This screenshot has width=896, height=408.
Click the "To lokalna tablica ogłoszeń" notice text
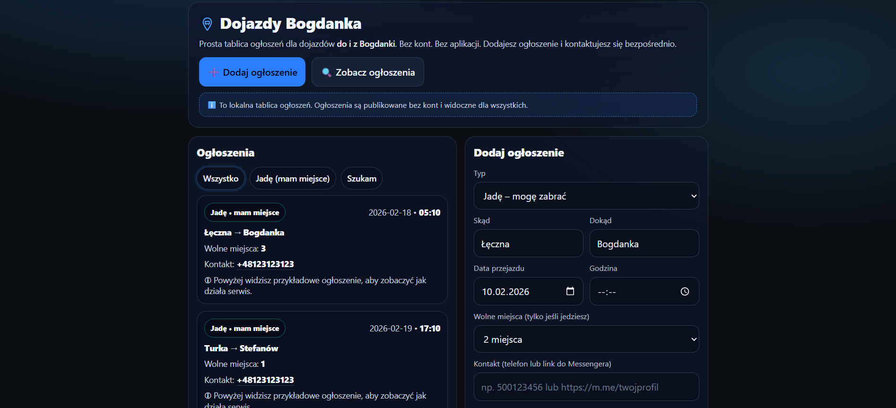(x=374, y=105)
